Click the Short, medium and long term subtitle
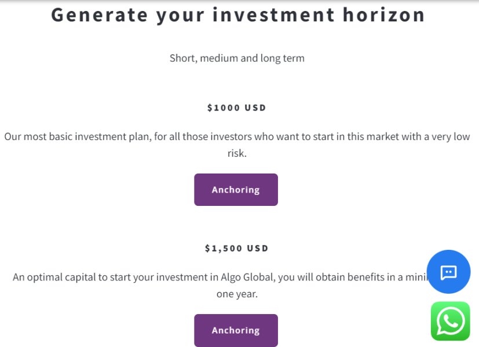Image resolution: width=479 pixels, height=347 pixels. [237, 58]
